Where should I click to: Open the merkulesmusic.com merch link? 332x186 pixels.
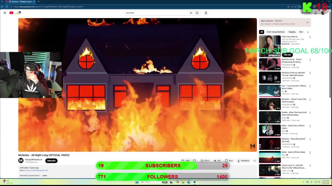point(37,171)
